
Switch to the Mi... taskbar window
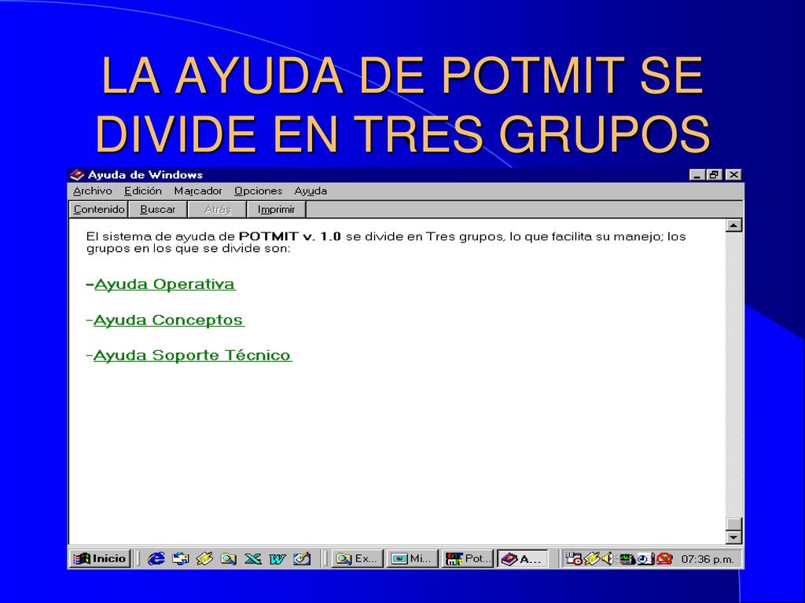click(x=412, y=558)
